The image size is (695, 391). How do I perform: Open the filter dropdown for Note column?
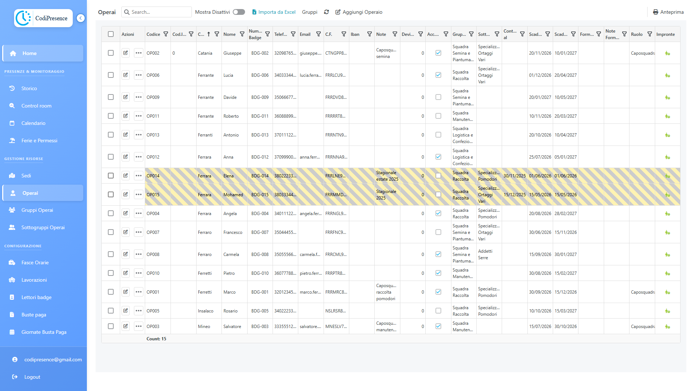click(395, 34)
